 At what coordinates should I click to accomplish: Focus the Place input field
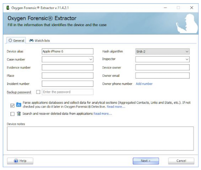(x=68, y=75)
